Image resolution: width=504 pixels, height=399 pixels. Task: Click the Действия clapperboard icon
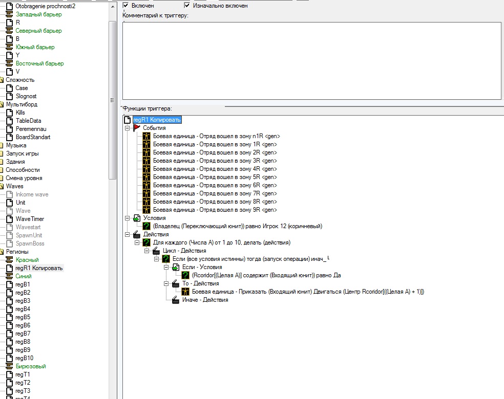(137, 234)
